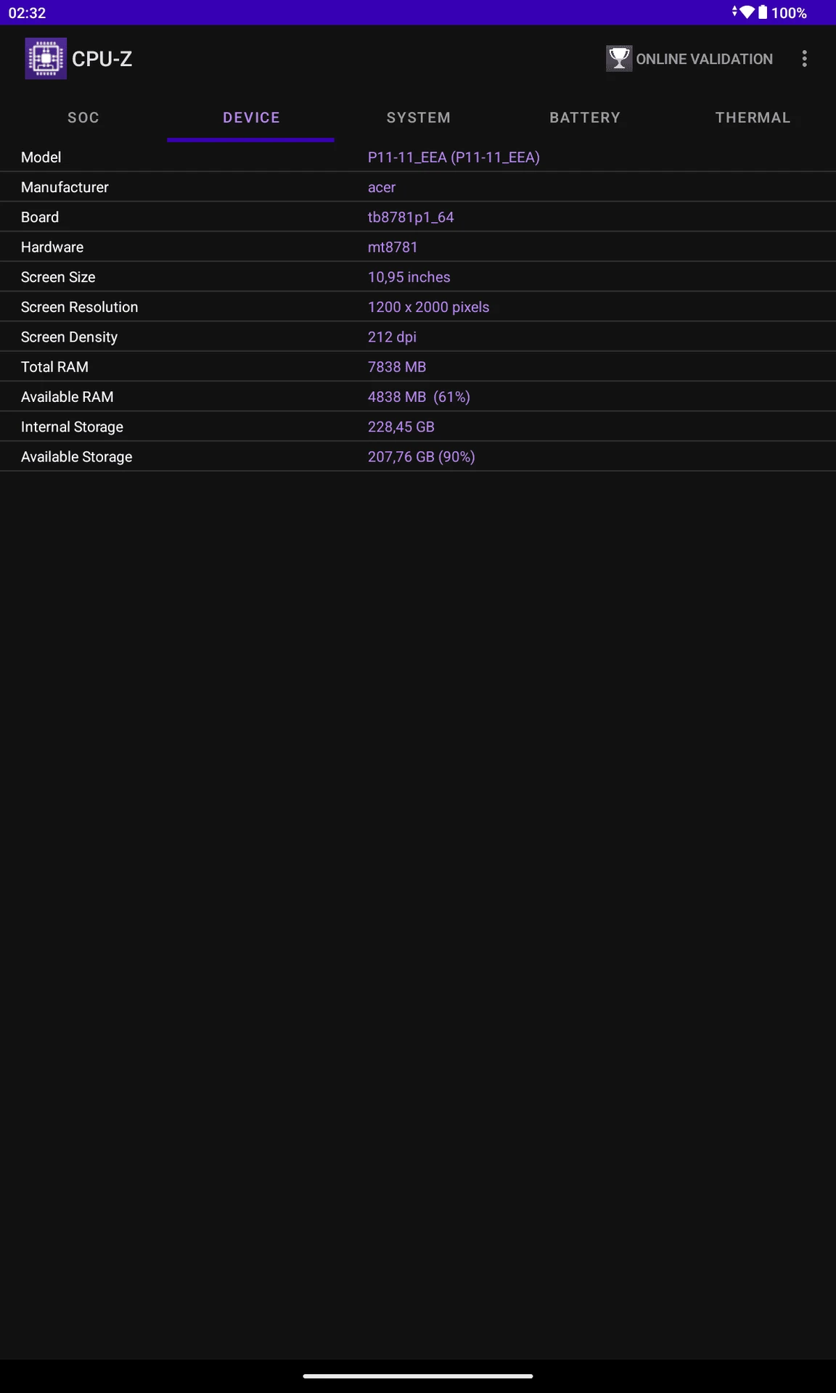836x1393 pixels.
Task: Open the THERMAL tab
Action: [x=753, y=118]
